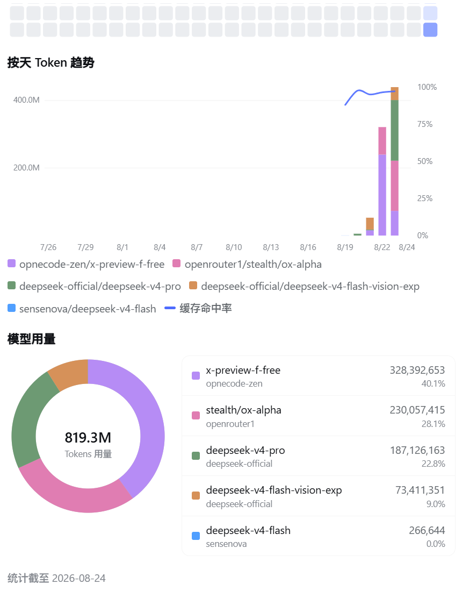Toggle deepseek-official/deepseek-v4-pro legend entry

94,287
